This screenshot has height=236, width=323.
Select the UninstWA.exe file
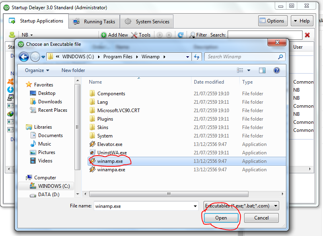pos(108,153)
